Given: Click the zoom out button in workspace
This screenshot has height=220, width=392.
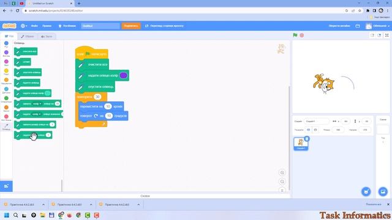Looking at the screenshot, I should (282, 182).
